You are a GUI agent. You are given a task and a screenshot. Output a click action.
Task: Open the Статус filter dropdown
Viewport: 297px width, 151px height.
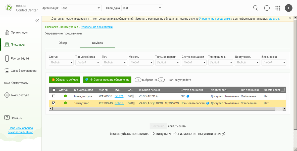tap(61, 62)
